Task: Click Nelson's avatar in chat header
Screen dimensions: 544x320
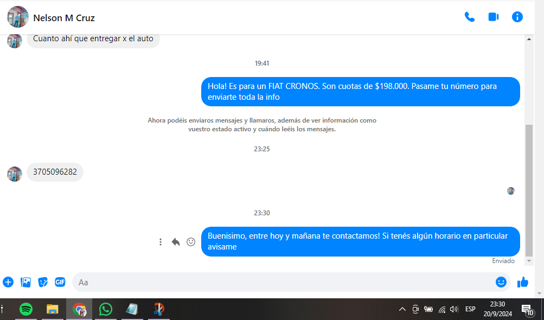Action: coord(18,17)
